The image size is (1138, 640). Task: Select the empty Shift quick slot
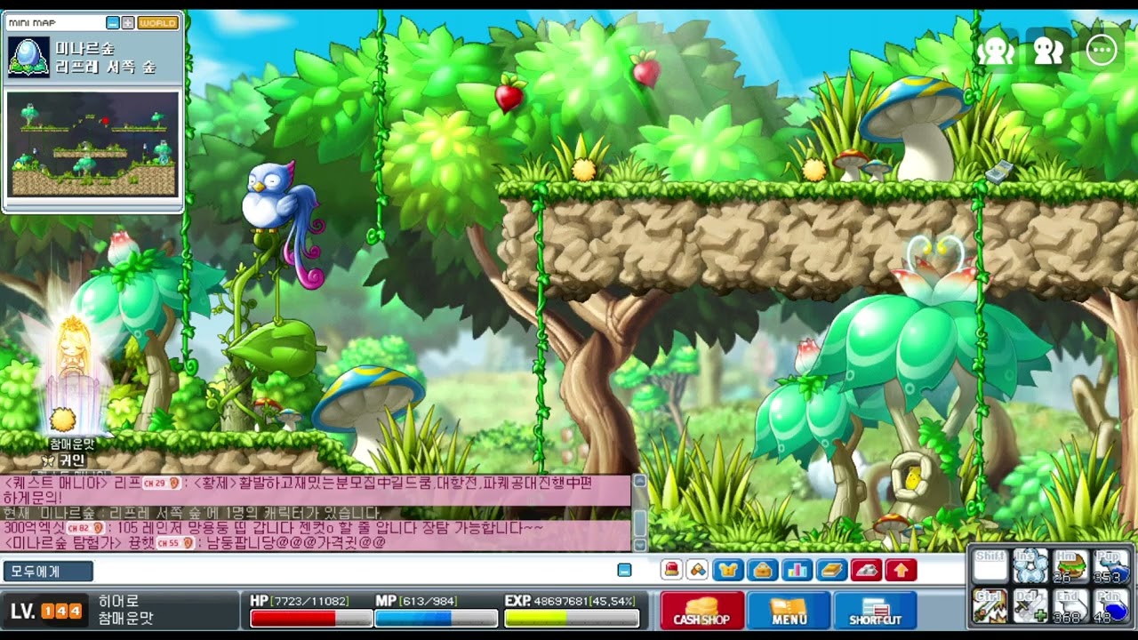pyautogui.click(x=990, y=566)
